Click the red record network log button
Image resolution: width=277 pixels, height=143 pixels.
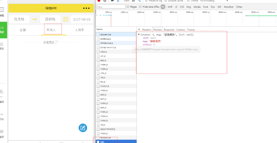[x=99, y=1]
